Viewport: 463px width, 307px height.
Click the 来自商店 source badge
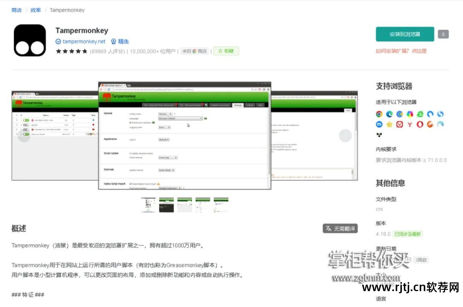click(x=194, y=51)
